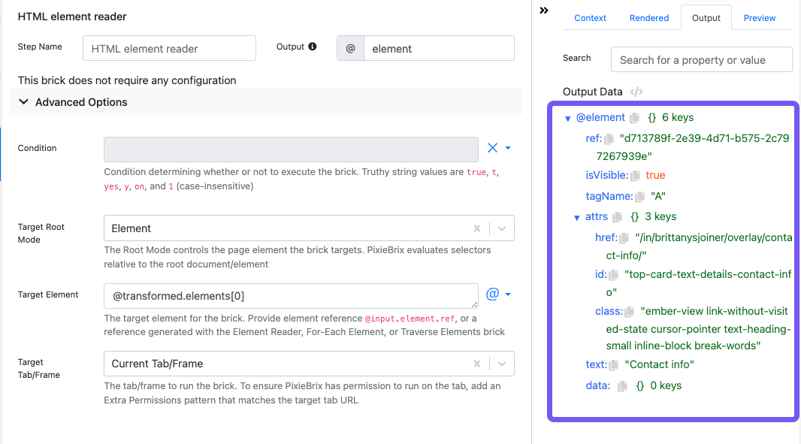The image size is (801, 444).
Task: Copy the @element value using its copy icon
Action: [635, 118]
